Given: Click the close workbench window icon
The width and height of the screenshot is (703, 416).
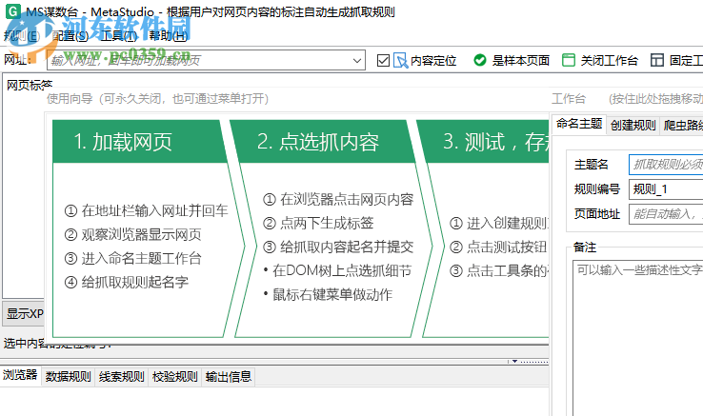Looking at the screenshot, I should click(x=569, y=60).
